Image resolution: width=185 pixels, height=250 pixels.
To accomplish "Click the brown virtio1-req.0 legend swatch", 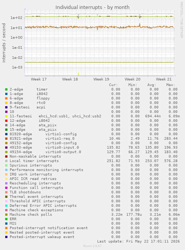I will tap(6, 139).
